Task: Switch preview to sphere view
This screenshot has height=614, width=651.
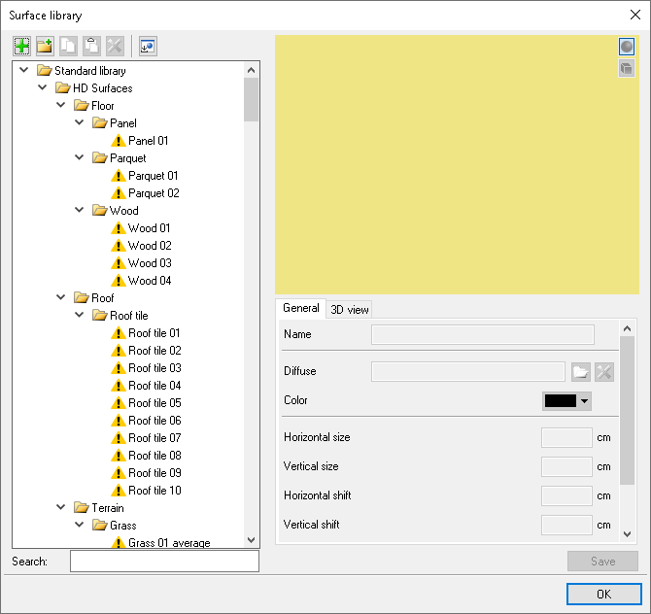Action: pyautogui.click(x=627, y=47)
